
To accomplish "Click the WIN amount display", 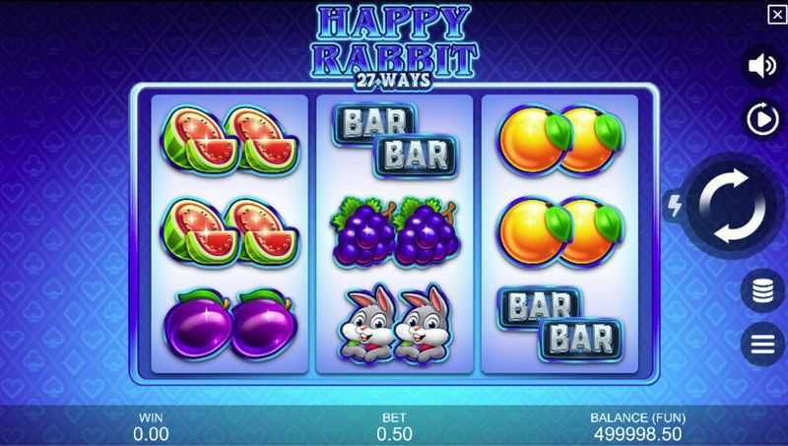I will tap(151, 433).
